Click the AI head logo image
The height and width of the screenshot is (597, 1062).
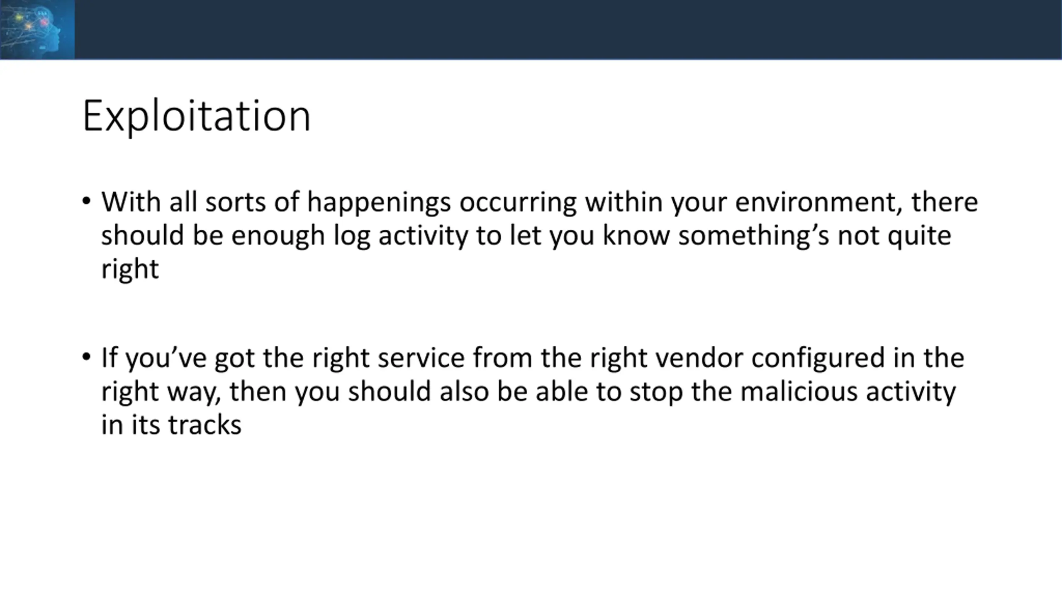pyautogui.click(x=37, y=29)
